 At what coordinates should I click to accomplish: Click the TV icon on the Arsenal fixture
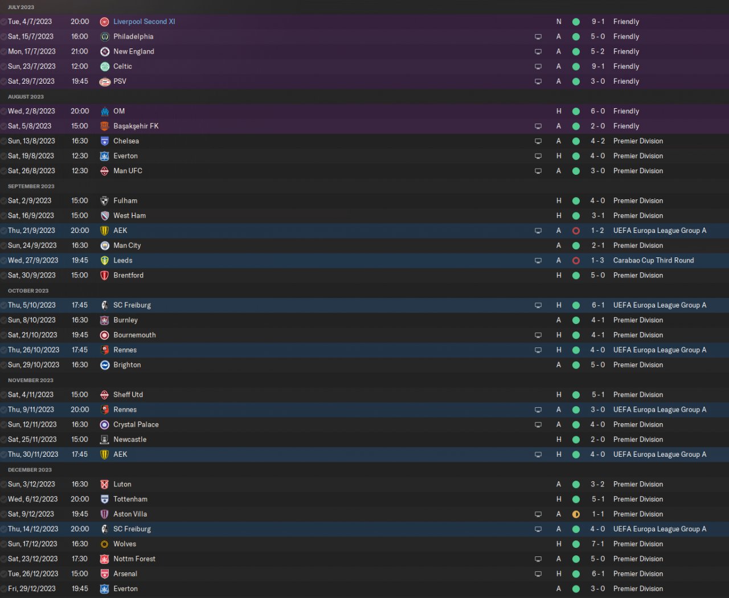click(x=538, y=574)
